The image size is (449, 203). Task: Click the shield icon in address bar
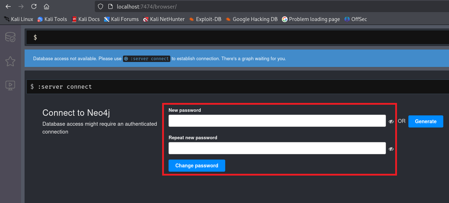click(x=100, y=6)
